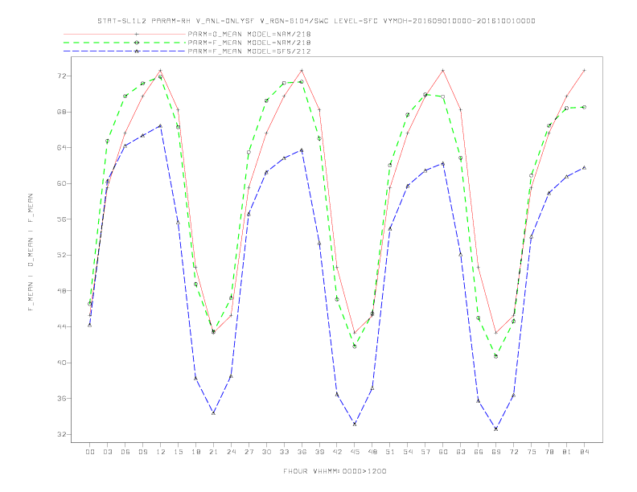Click y-axis tick label 68

coord(63,112)
